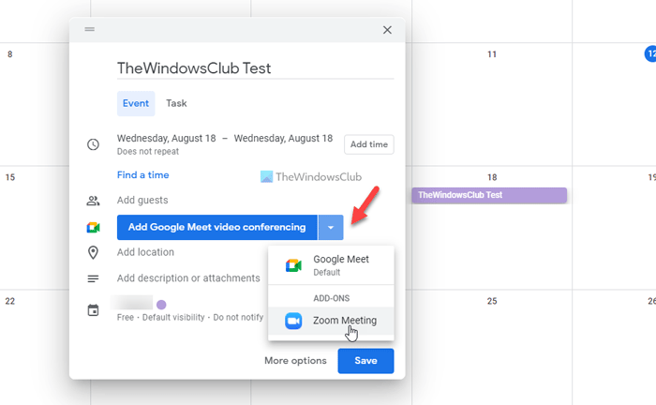Select day 15 on the calendar
The width and height of the screenshot is (656, 405).
pyautogui.click(x=10, y=177)
